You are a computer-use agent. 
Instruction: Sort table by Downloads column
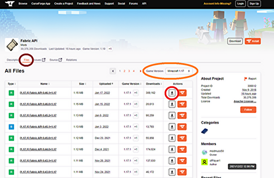coord(154,84)
